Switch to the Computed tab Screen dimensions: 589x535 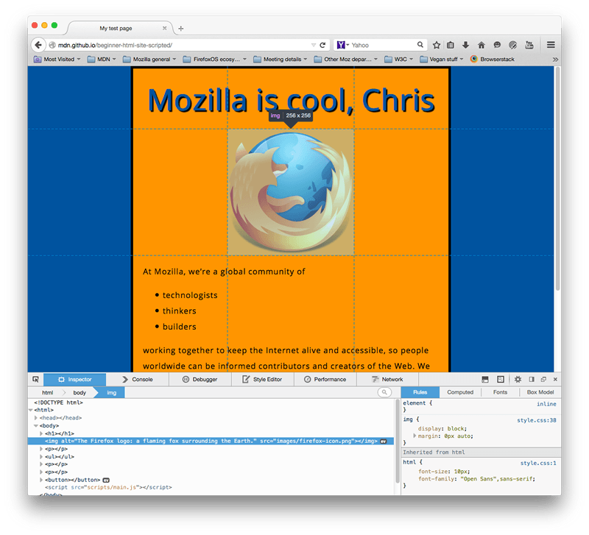click(x=460, y=392)
